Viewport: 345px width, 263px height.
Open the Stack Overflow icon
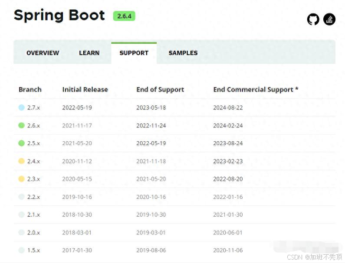[329, 19]
